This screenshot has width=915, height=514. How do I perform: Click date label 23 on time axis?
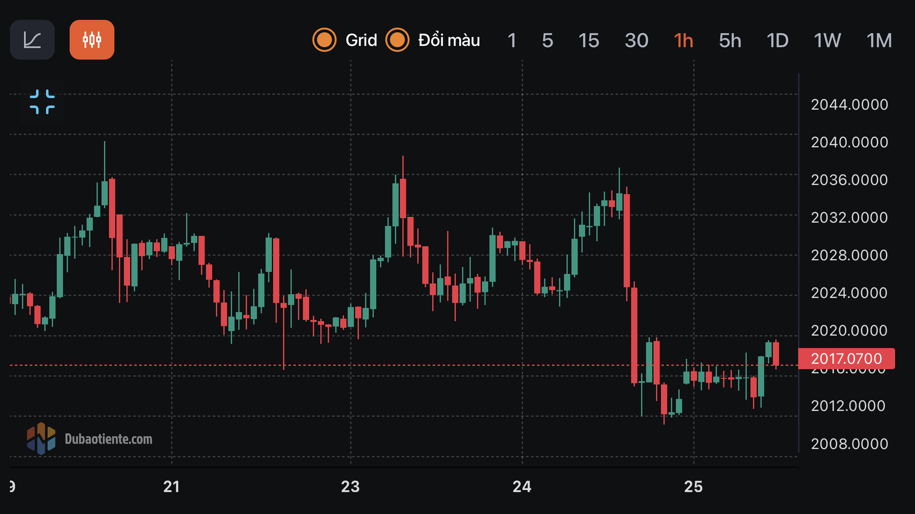coord(350,487)
